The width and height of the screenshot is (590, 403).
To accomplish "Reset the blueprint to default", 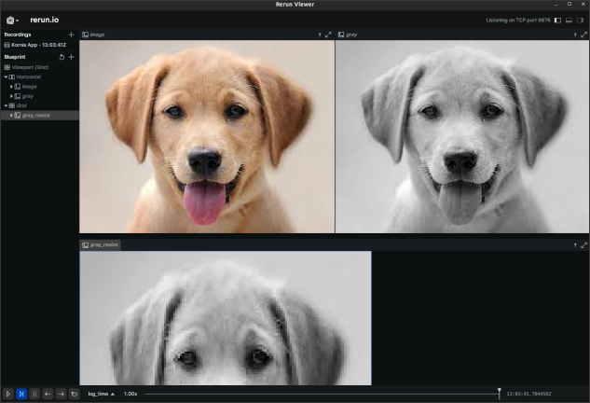I will point(62,57).
